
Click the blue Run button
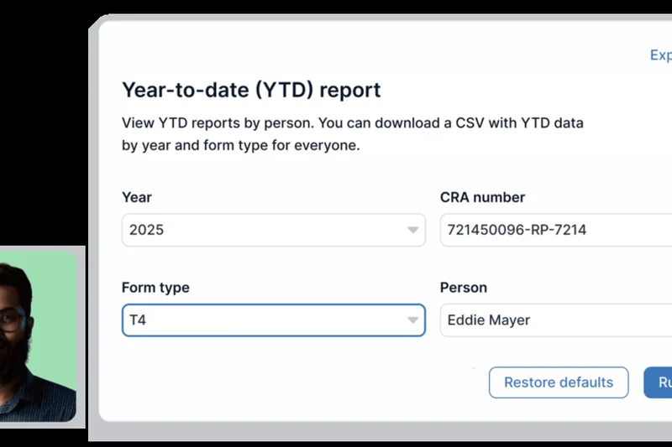(x=659, y=382)
